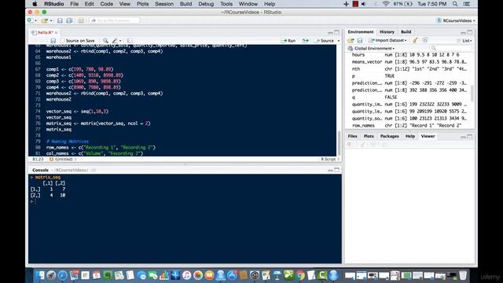Image resolution: width=503 pixels, height=283 pixels.
Task: Open the Session menu
Action: (x=164, y=4)
